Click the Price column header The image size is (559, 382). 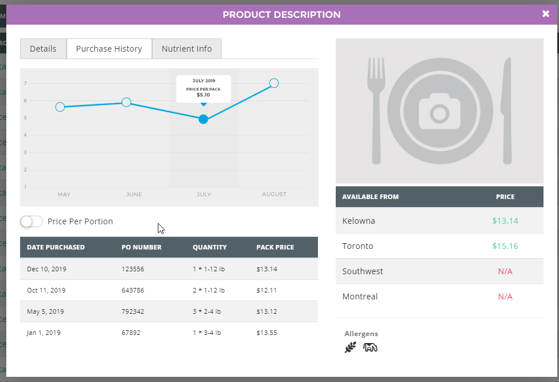pyautogui.click(x=505, y=197)
